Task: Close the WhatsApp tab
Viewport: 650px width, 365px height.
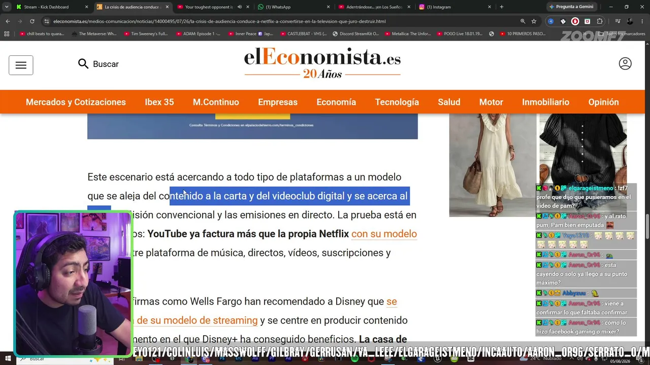Action: [x=328, y=7]
